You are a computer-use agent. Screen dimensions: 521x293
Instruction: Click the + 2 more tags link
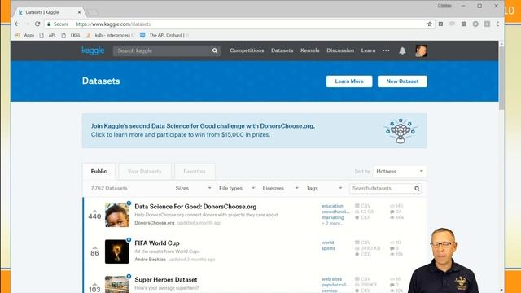332,224
